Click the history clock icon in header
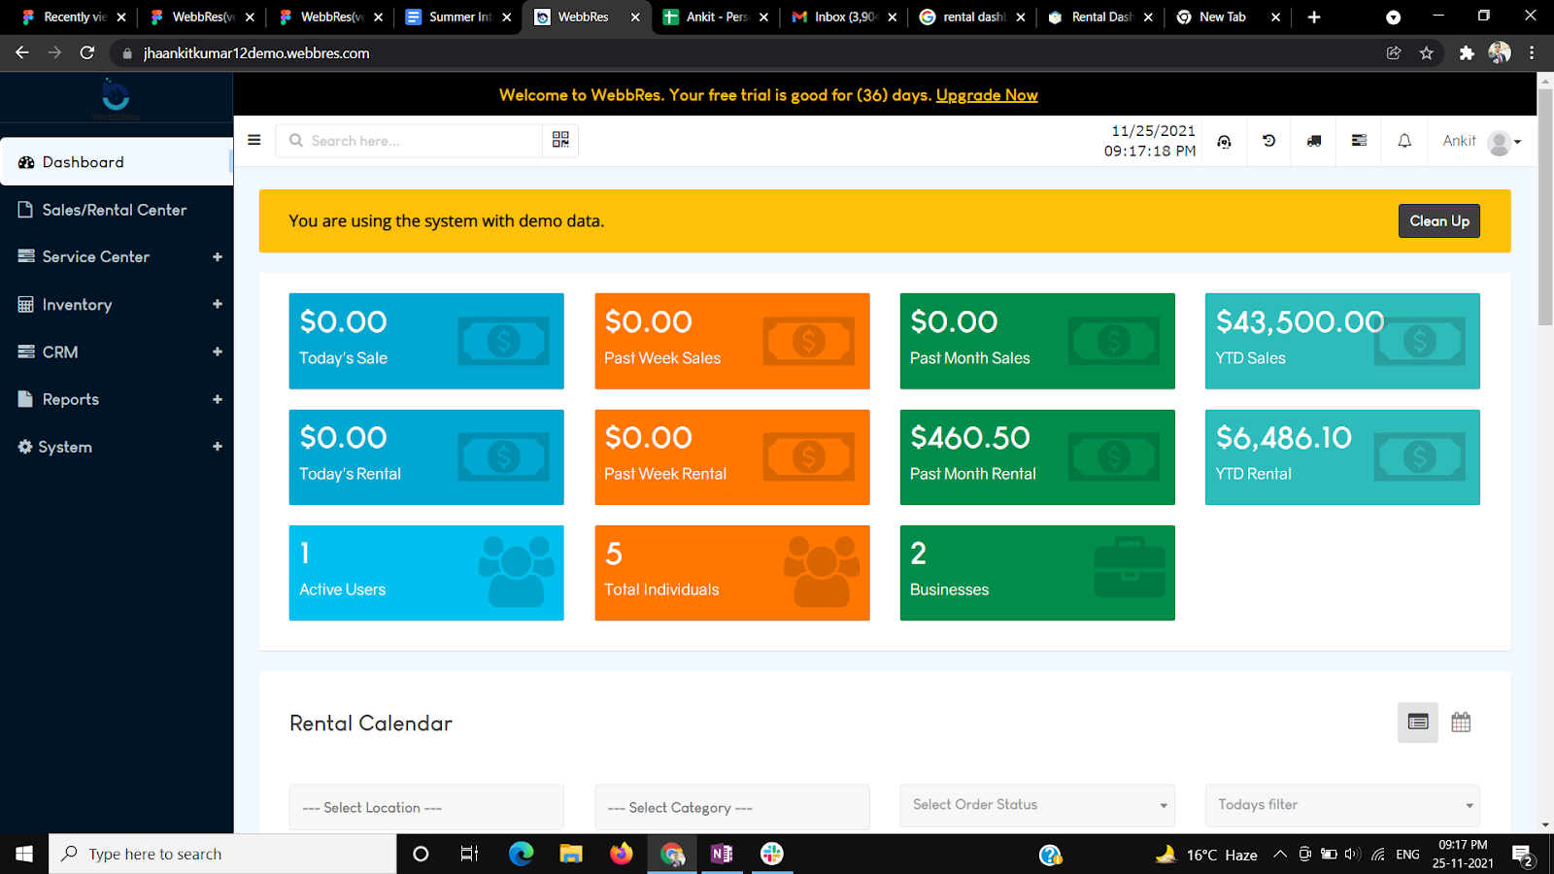Viewport: 1554px width, 874px height. (x=1268, y=141)
